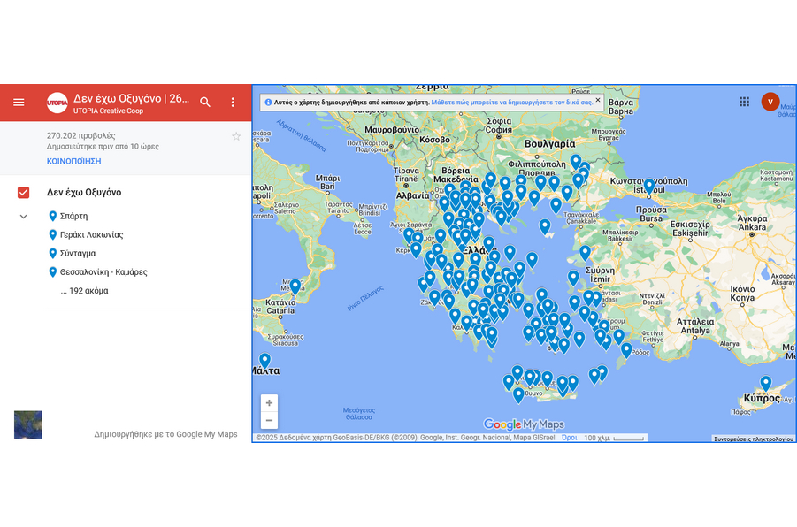Screen dimensions: 797x527
Task: Open the hamburger menu in the header
Action: (19, 103)
